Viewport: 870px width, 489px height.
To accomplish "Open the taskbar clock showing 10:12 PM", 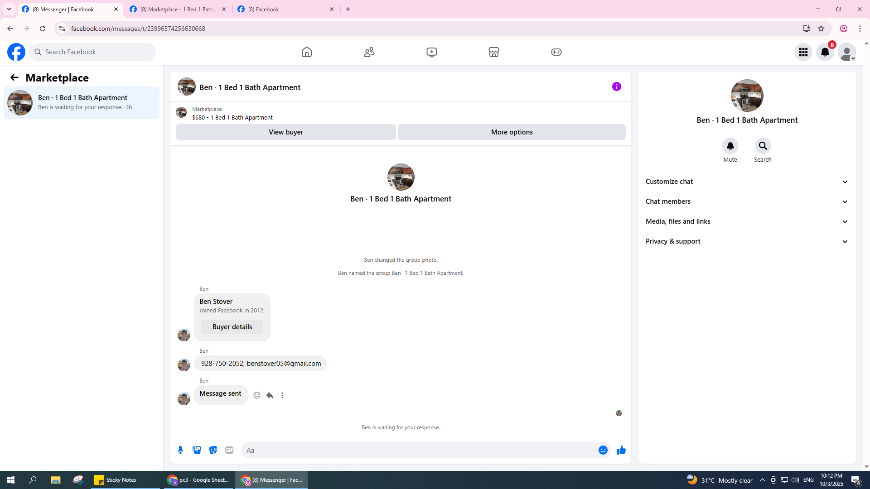I will coord(831,480).
